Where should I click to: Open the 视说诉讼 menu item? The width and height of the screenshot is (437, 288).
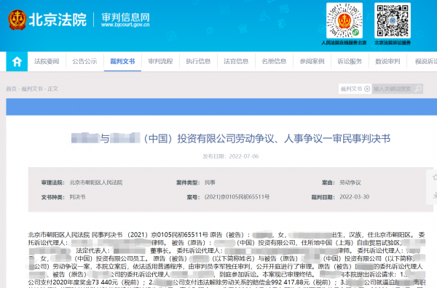(x=426, y=61)
